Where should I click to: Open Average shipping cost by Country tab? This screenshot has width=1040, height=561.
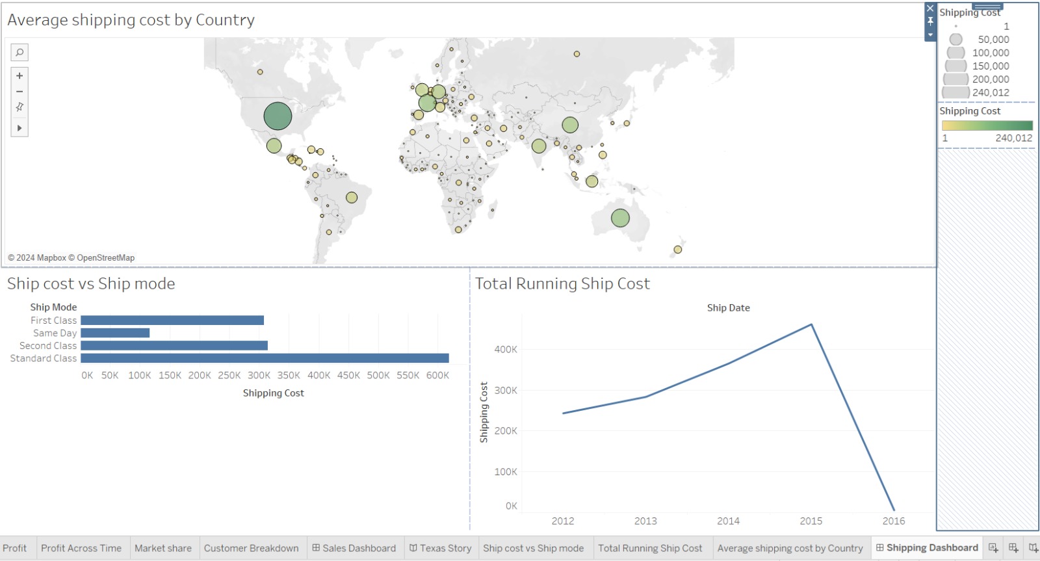790,548
